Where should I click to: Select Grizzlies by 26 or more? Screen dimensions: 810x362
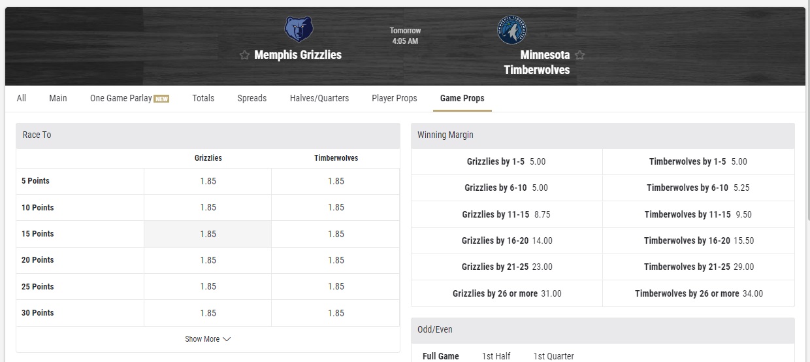pos(506,293)
